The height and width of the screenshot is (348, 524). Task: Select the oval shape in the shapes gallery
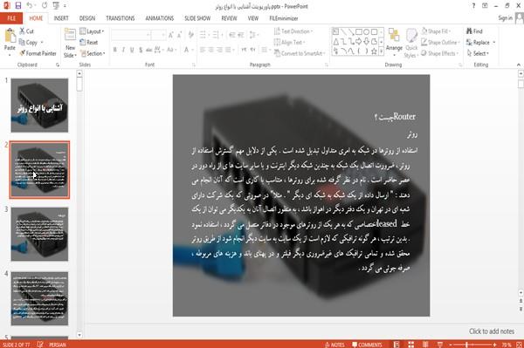[367, 32]
